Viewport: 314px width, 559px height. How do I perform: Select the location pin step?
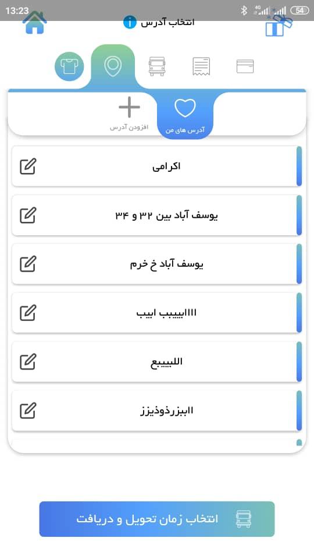(x=113, y=66)
